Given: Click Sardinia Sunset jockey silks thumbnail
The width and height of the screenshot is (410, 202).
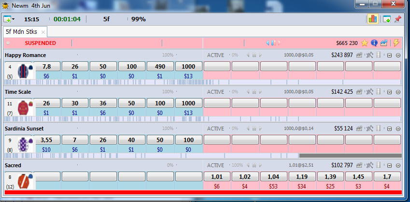Looking at the screenshot, I should pos(25,144).
